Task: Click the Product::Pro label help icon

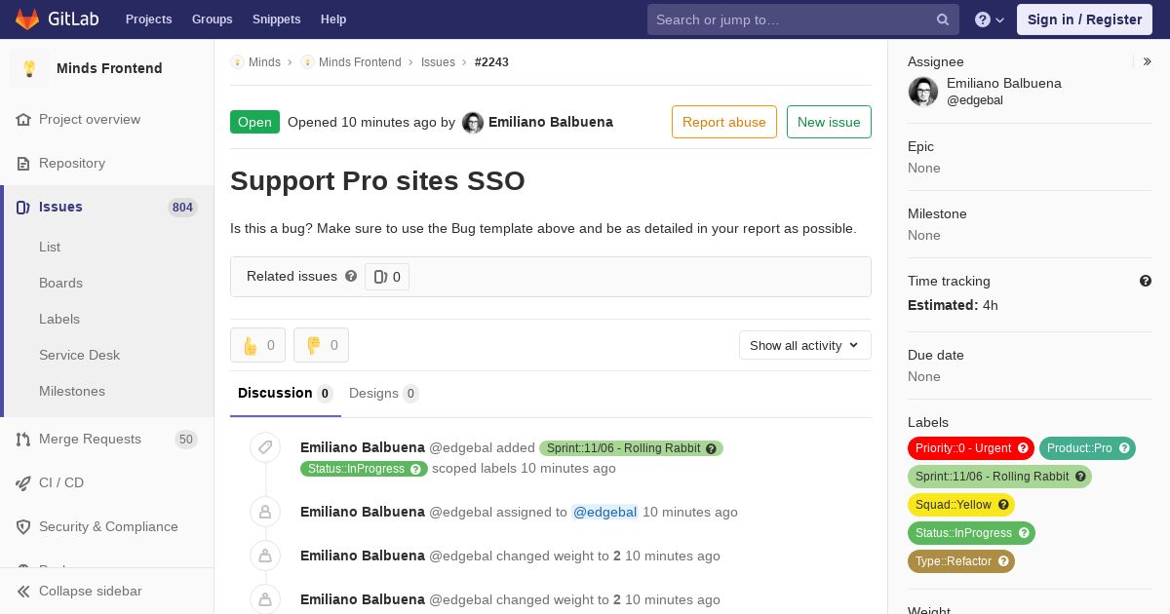Action: 1124,448
